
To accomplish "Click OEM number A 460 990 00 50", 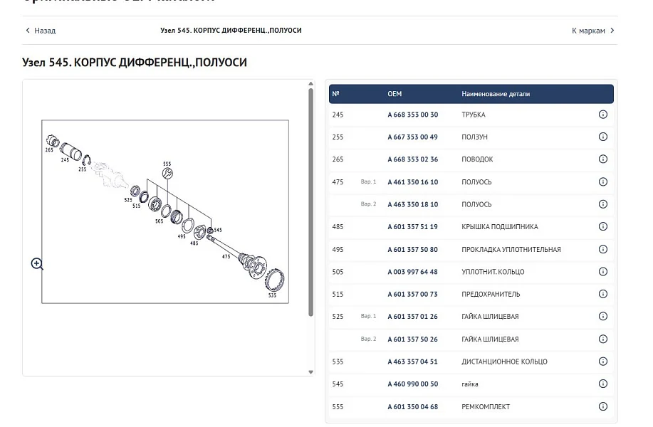I will 413,384.
